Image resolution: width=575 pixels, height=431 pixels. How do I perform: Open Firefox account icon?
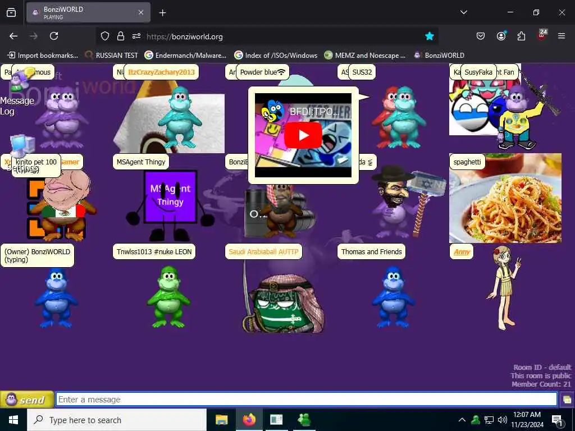501,36
